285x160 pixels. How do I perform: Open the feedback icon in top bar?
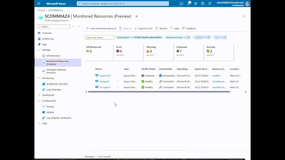pyautogui.click(x=210, y=3)
